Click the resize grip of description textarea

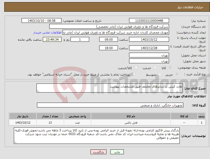[x=38, y=91]
